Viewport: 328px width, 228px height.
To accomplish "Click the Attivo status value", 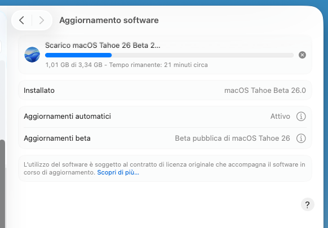I will click(280, 117).
